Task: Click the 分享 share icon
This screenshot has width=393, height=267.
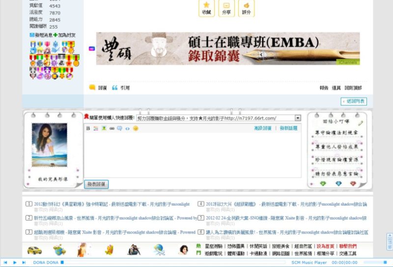Action: (x=226, y=8)
